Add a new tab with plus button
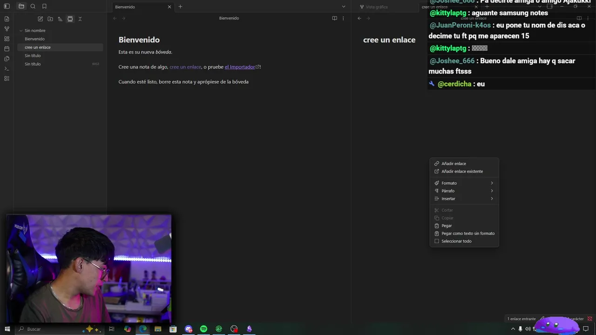 [x=180, y=7]
